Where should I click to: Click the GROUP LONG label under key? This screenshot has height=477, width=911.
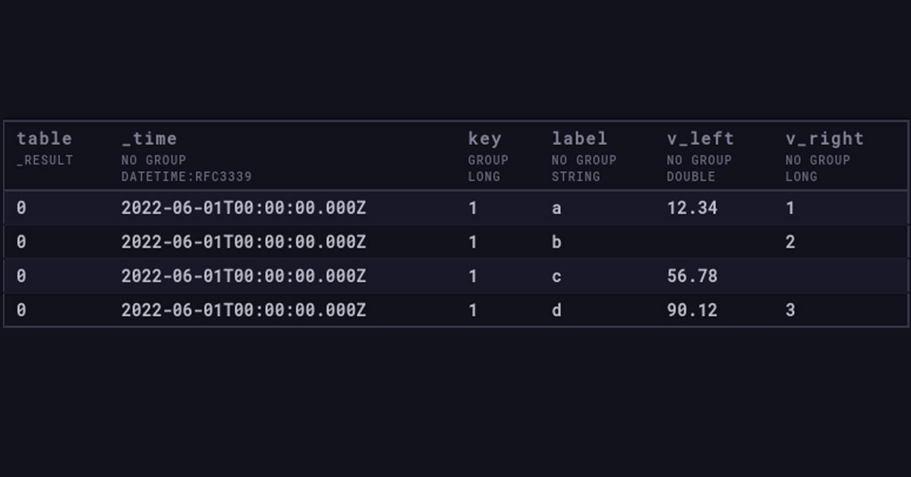coord(488,168)
